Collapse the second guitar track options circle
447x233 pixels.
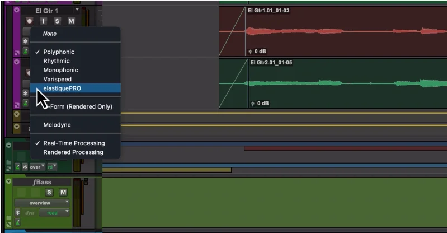coord(17,62)
